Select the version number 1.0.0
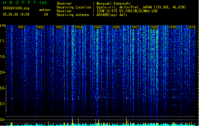199x126 pixels. point(43,3)
